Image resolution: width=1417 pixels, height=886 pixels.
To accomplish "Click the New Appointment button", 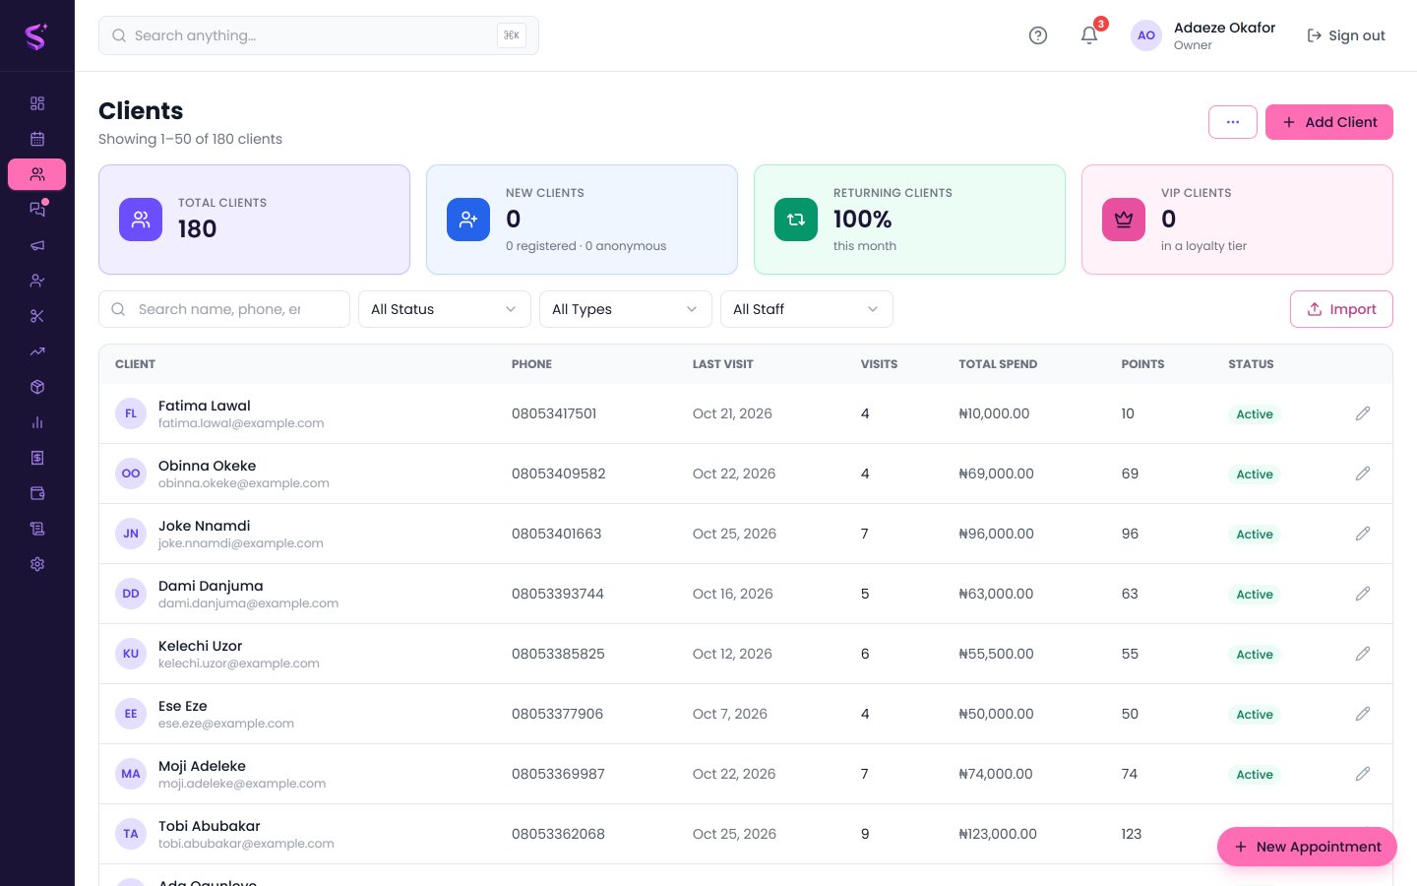I will pos(1307,847).
